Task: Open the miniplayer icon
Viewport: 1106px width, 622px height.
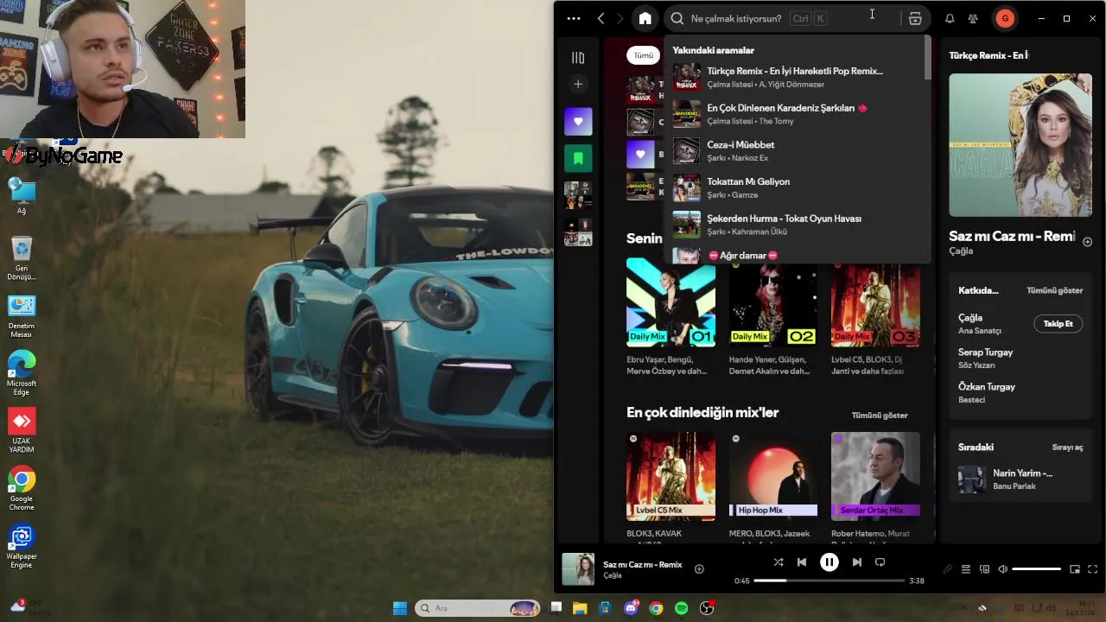Action: [1075, 569]
